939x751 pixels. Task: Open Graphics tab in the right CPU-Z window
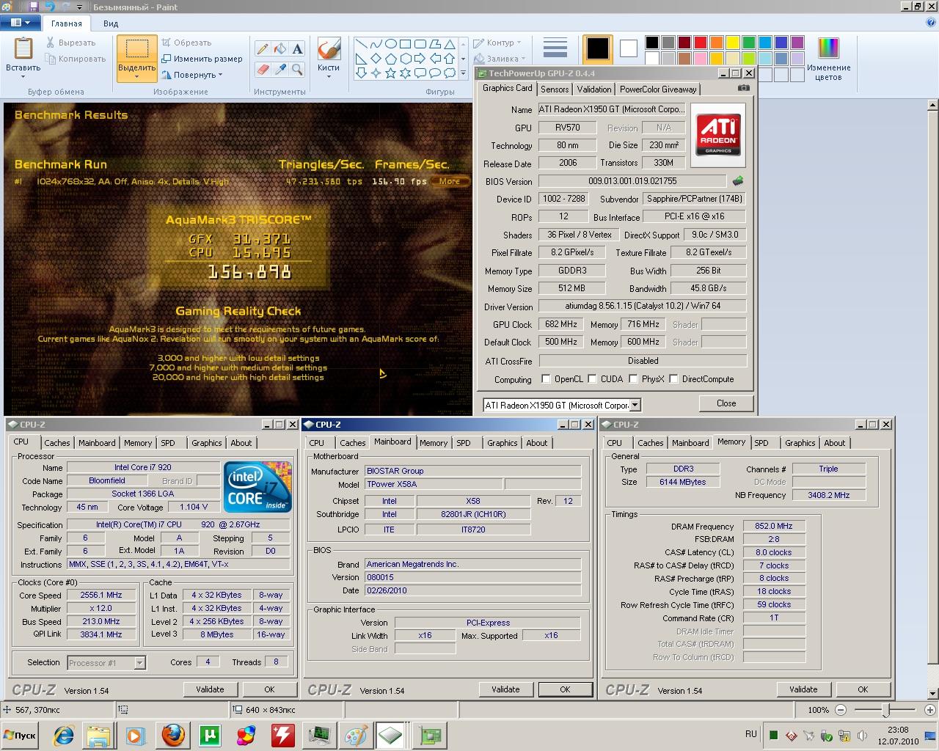pyautogui.click(x=800, y=443)
